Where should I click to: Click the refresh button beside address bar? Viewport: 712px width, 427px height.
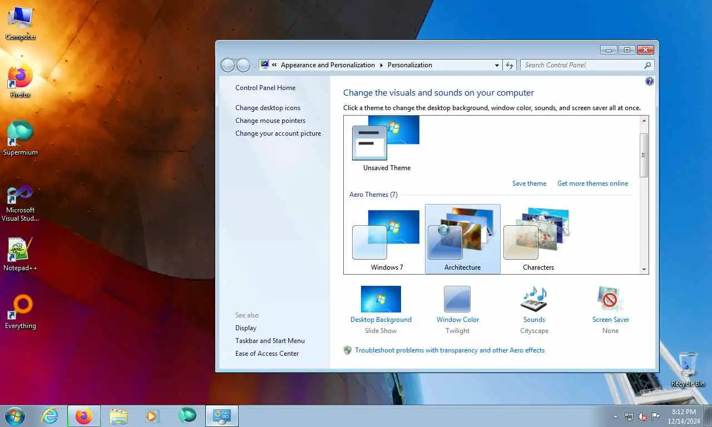point(510,65)
